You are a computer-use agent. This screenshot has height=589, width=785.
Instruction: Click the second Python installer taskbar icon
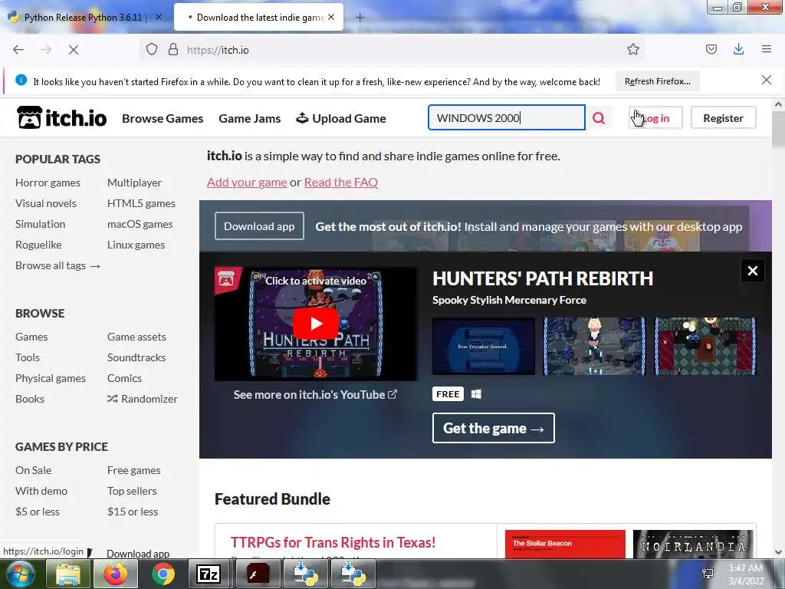click(x=353, y=574)
